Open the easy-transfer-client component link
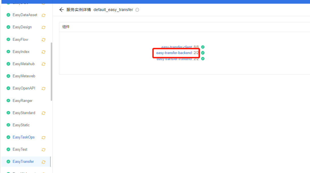This screenshot has height=173, width=310. [176, 47]
